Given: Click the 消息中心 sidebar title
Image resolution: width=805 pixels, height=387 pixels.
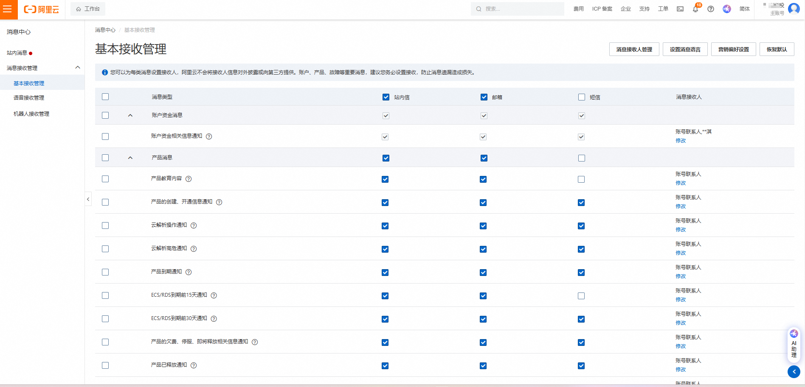Looking at the screenshot, I should pyautogui.click(x=19, y=32).
